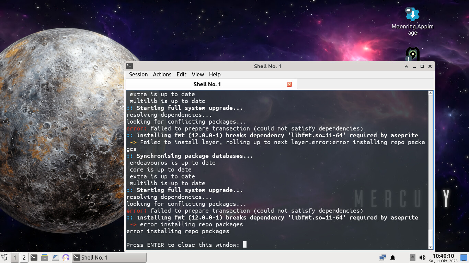The height and width of the screenshot is (263, 469).
Task: Open the Session menu
Action: point(138,74)
